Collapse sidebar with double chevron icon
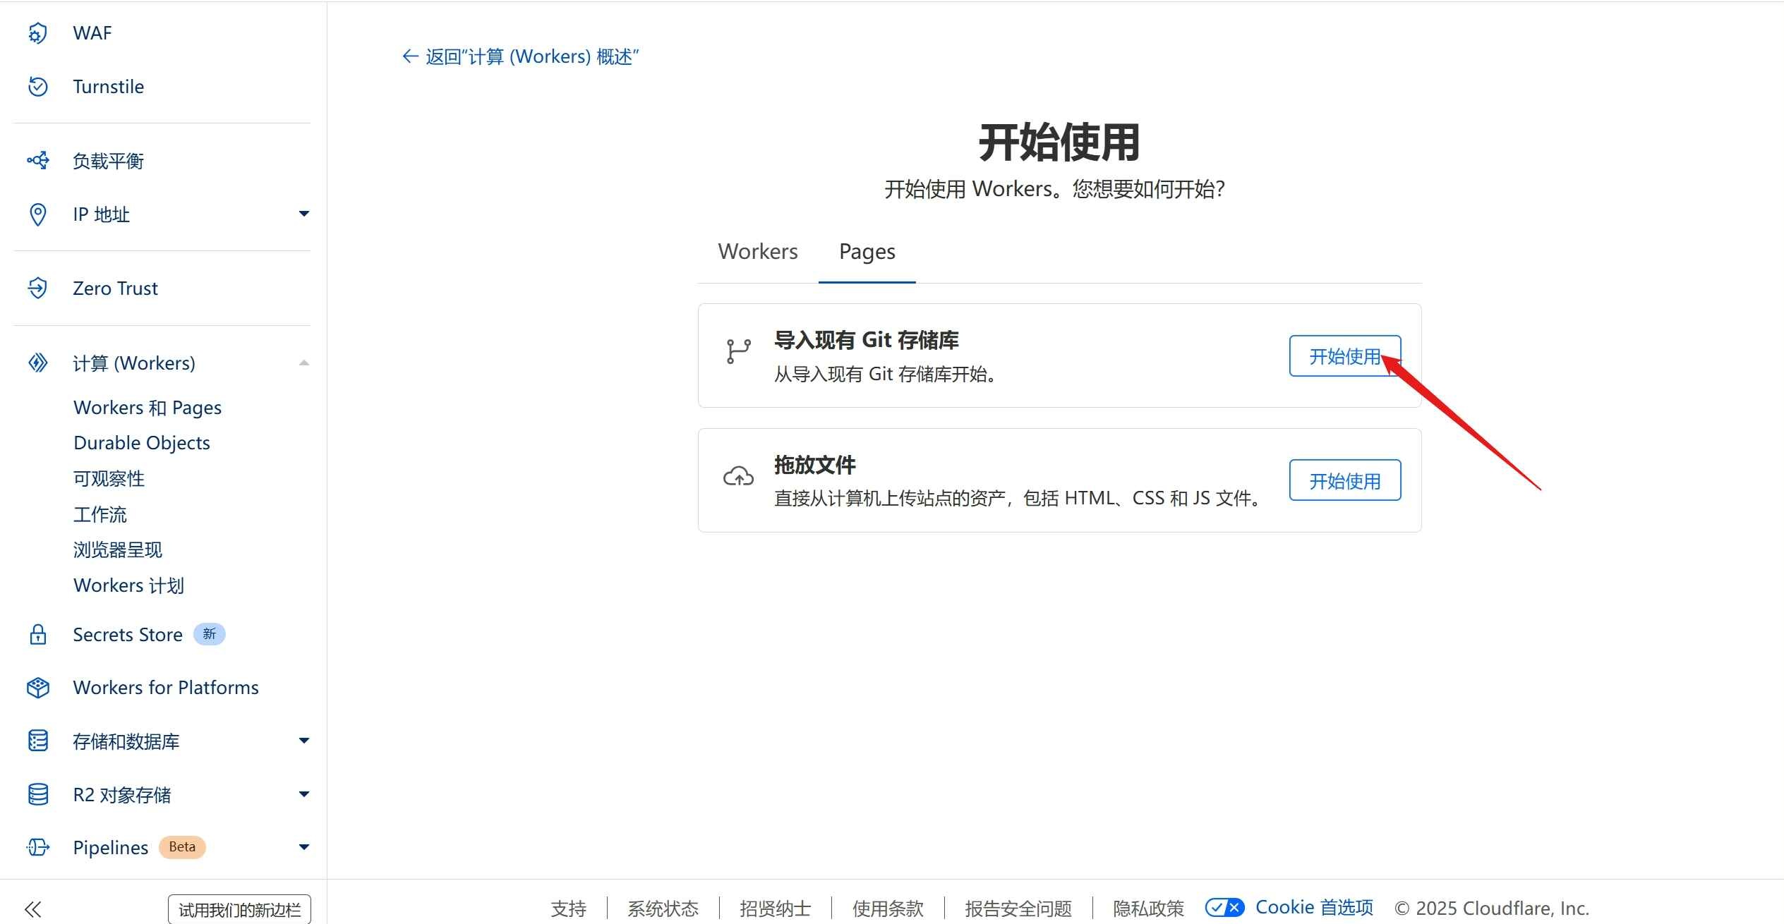 tap(33, 909)
